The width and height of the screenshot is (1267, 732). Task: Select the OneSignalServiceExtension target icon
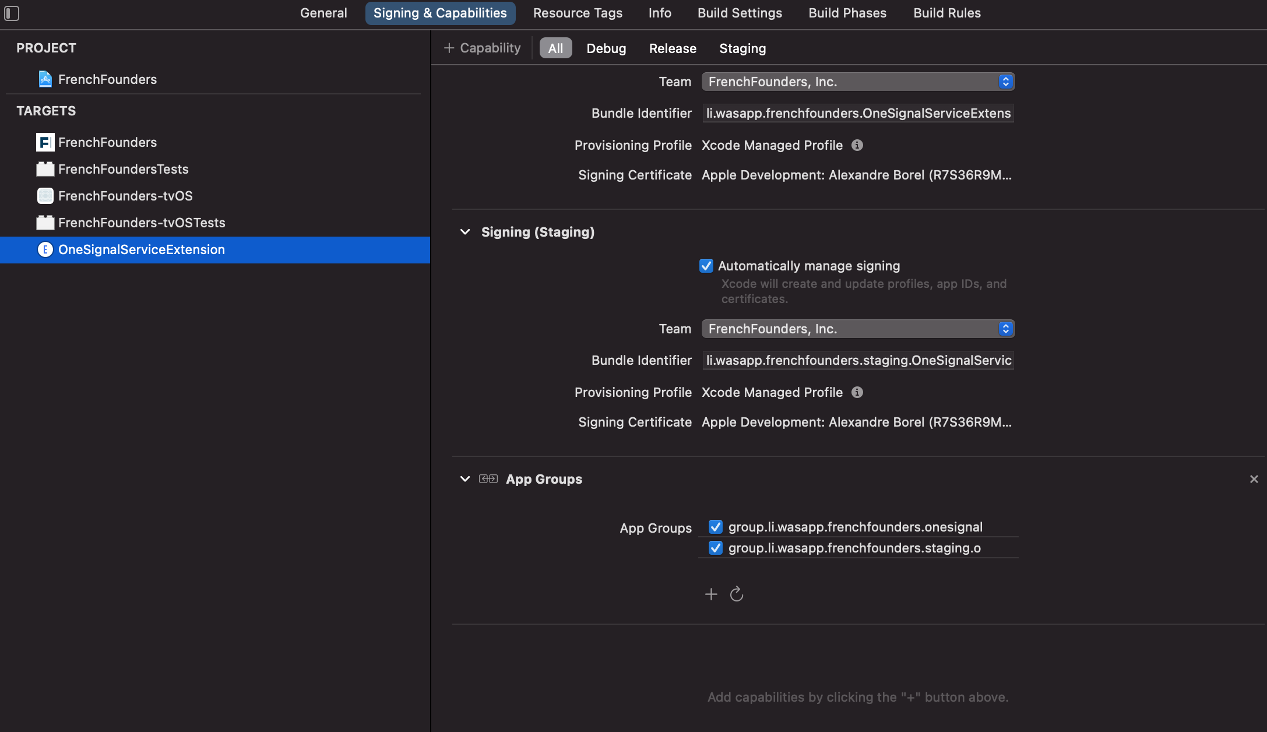46,249
